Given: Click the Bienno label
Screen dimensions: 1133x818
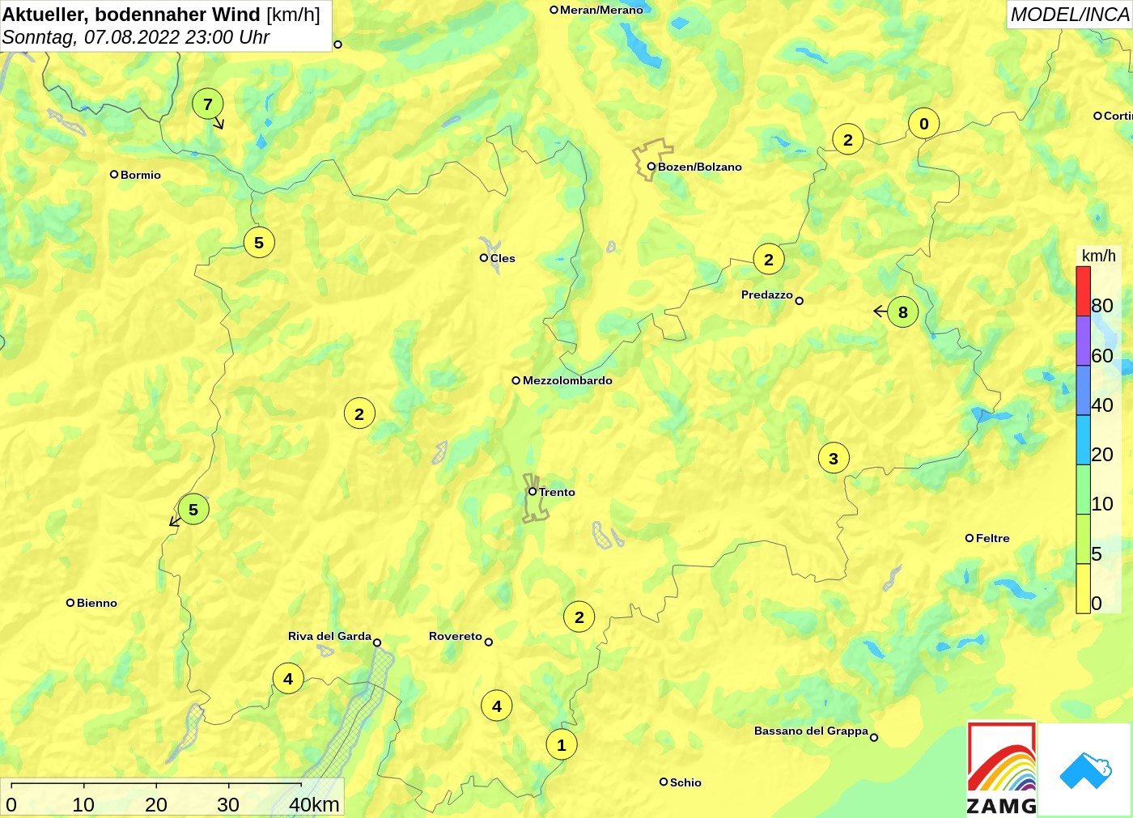Looking at the screenshot, I should [x=97, y=603].
